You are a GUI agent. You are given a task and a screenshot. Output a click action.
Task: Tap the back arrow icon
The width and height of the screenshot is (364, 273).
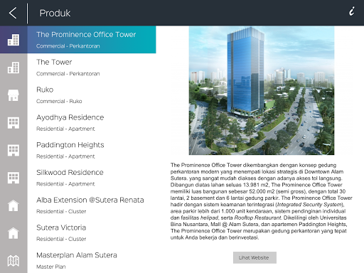pos(13,13)
